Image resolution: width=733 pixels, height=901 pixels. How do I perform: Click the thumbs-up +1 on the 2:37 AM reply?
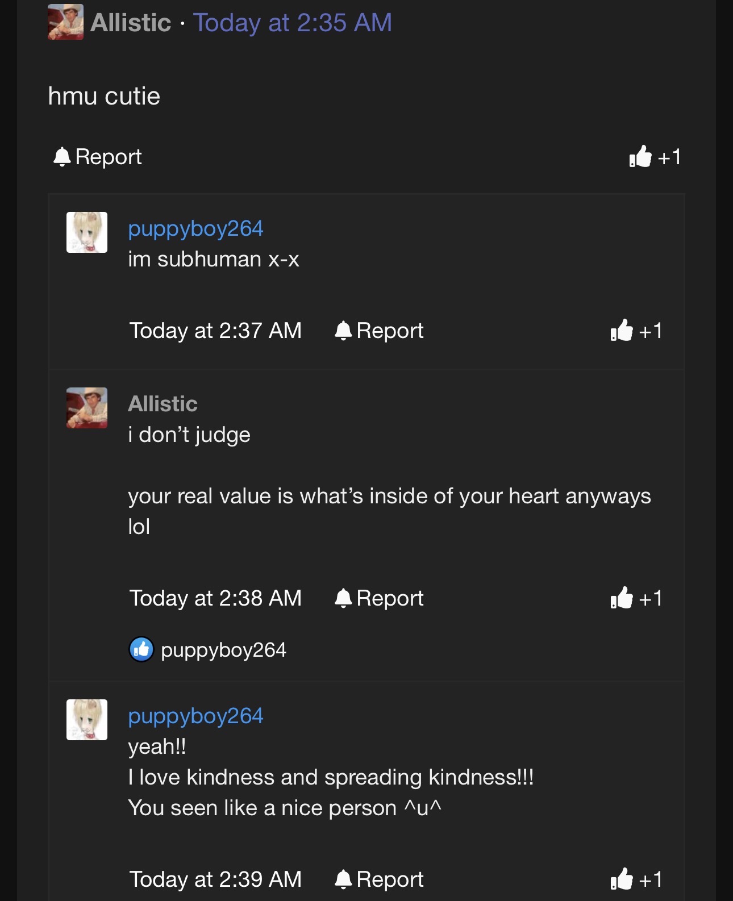636,330
